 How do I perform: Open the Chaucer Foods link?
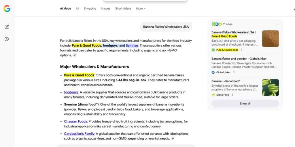[x=76, y=121]
